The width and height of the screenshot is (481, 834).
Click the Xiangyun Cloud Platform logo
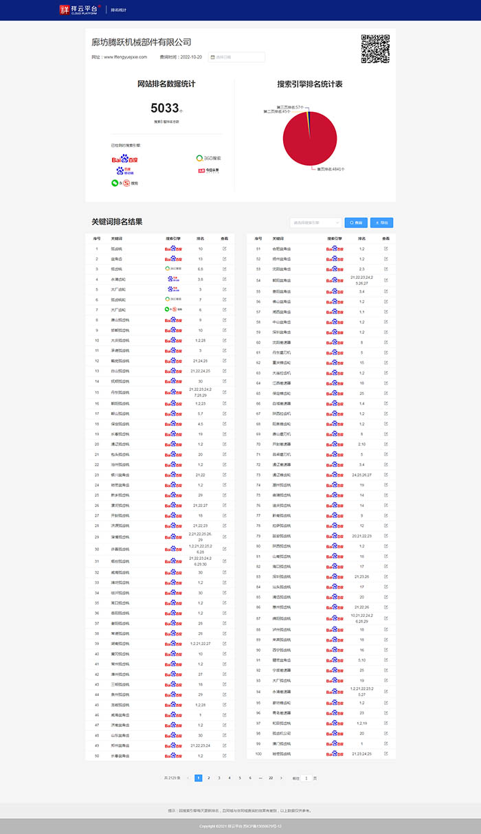point(80,10)
